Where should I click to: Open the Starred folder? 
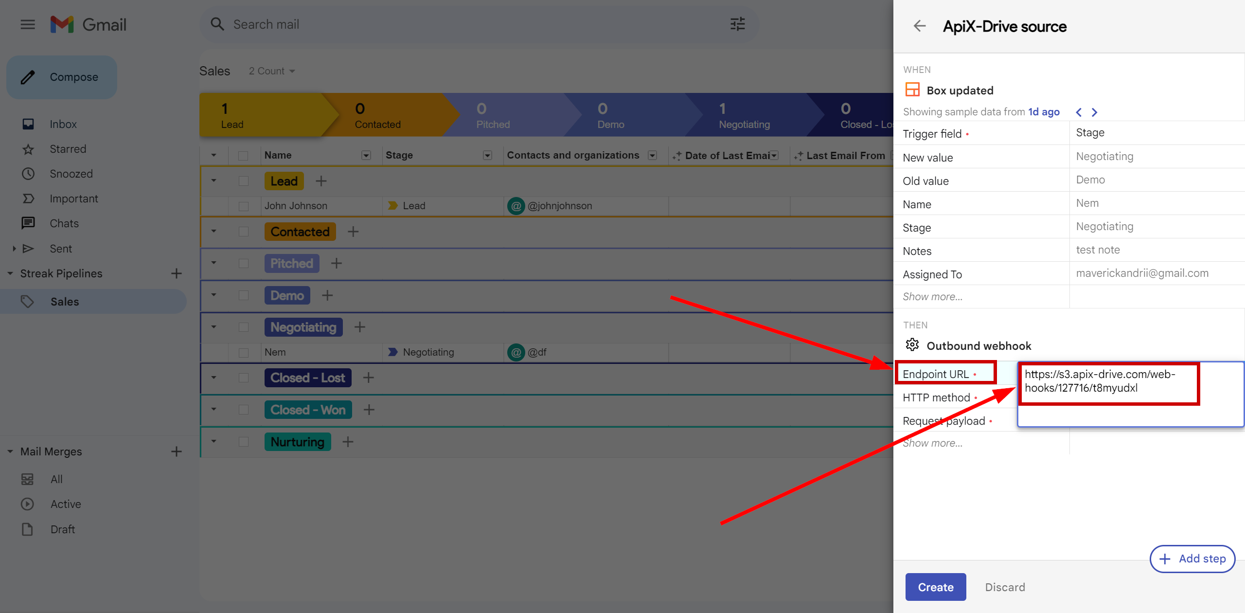tap(68, 149)
